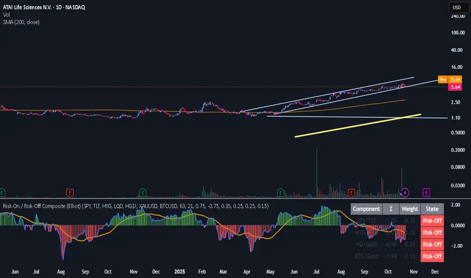Click the BTC/Gold component cell

366,256
